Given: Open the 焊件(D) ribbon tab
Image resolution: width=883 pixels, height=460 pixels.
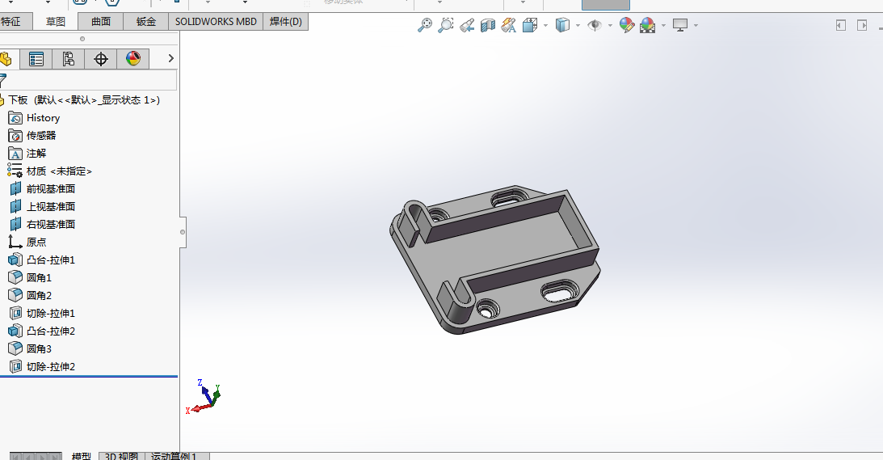Looking at the screenshot, I should click(285, 21).
